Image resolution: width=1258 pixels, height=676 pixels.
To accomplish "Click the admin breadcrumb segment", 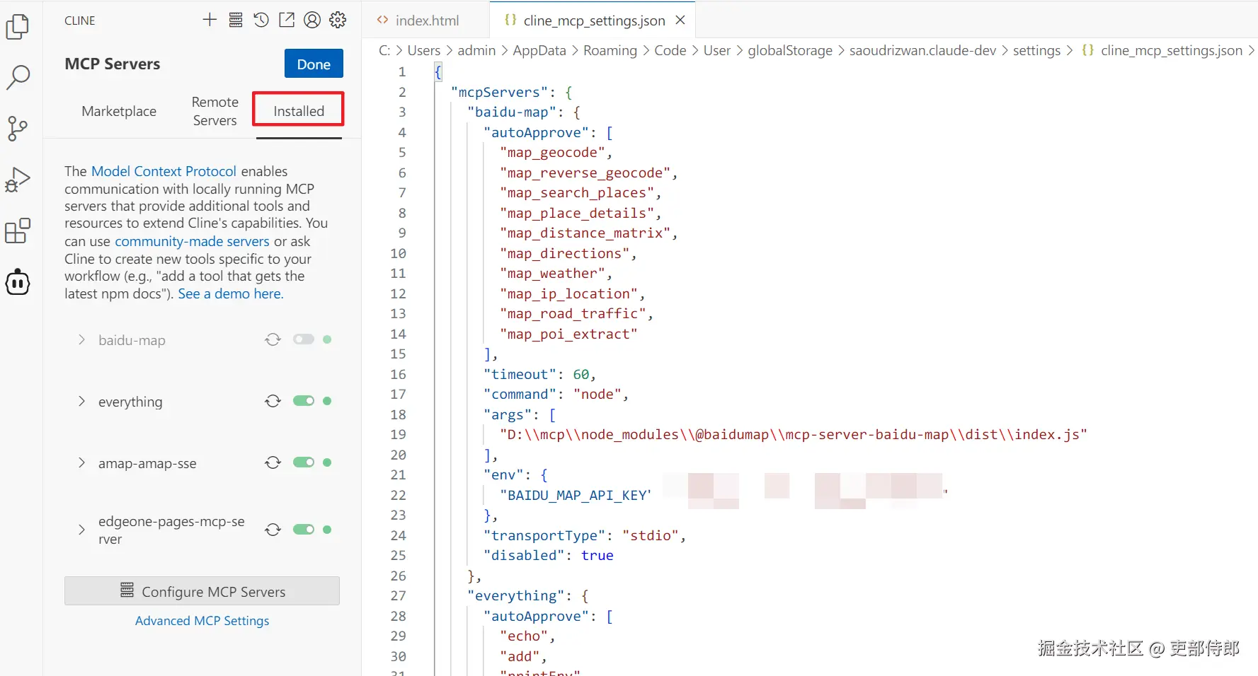I will pyautogui.click(x=476, y=50).
